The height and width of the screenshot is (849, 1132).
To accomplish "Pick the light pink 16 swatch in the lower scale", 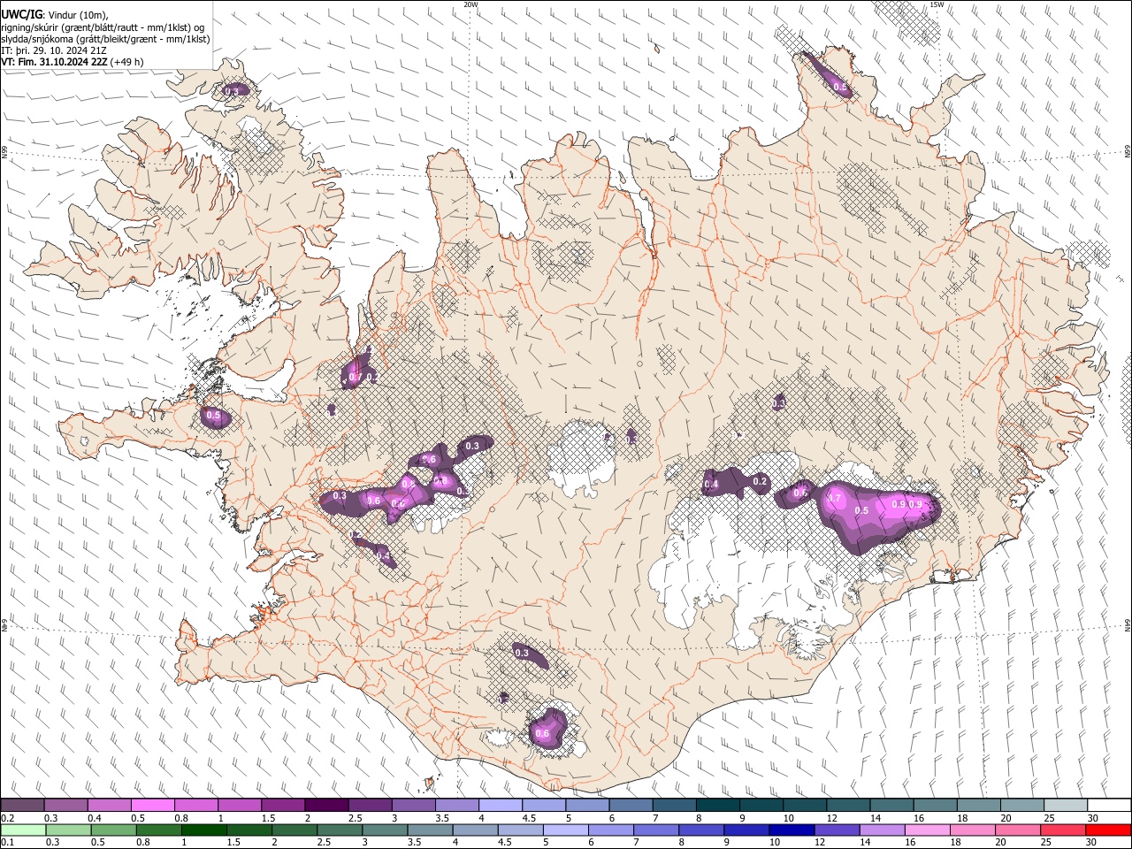I will 927,830.
